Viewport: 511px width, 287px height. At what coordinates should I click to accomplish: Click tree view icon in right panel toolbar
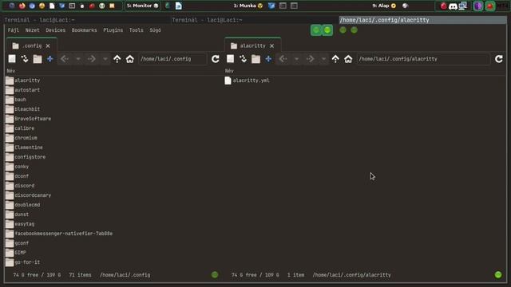pos(243,59)
